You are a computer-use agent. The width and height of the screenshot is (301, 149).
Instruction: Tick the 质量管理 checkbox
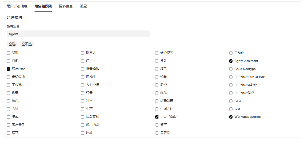(x=157, y=101)
